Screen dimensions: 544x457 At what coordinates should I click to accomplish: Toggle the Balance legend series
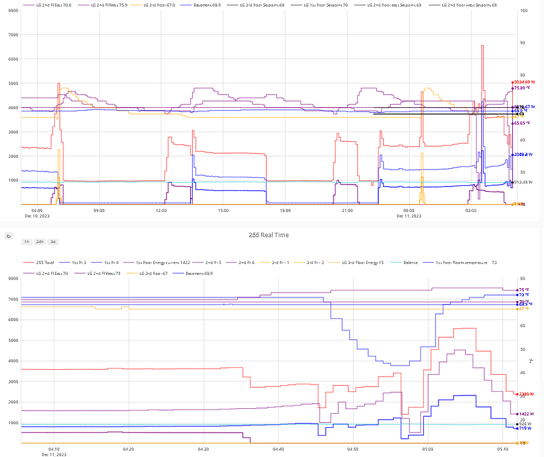(404, 263)
